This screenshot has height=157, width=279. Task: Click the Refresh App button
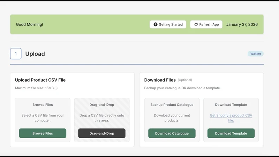(x=206, y=24)
